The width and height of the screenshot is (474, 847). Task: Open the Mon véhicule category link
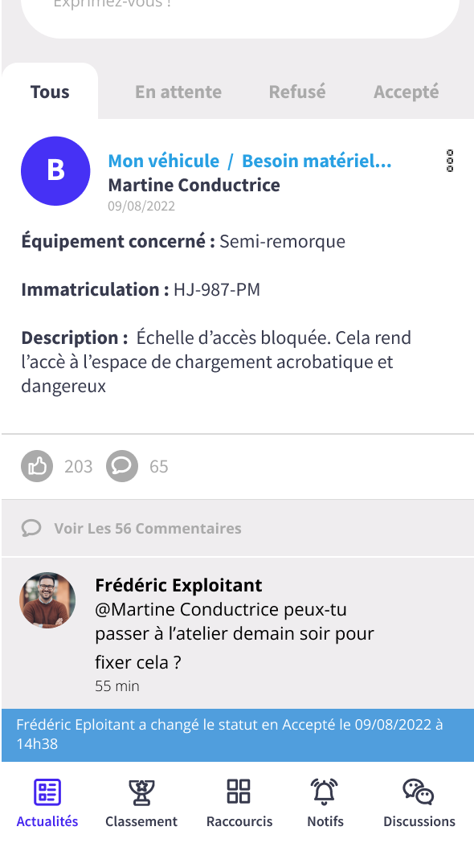tap(164, 161)
